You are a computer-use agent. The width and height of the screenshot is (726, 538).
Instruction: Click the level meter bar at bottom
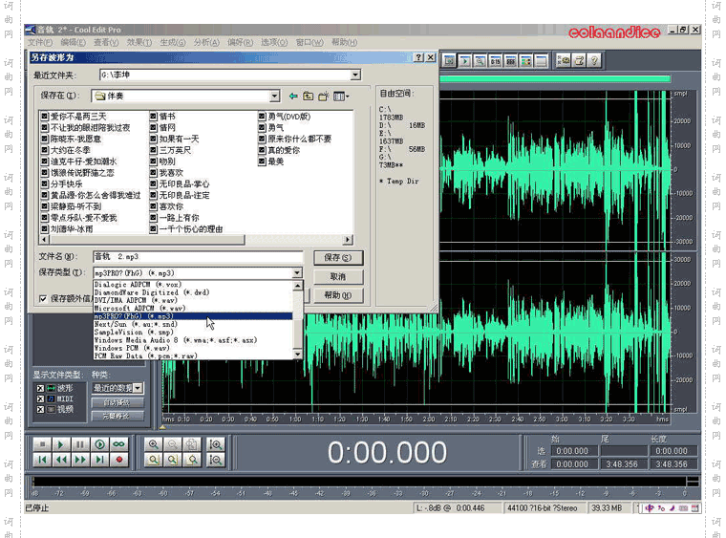click(x=360, y=482)
